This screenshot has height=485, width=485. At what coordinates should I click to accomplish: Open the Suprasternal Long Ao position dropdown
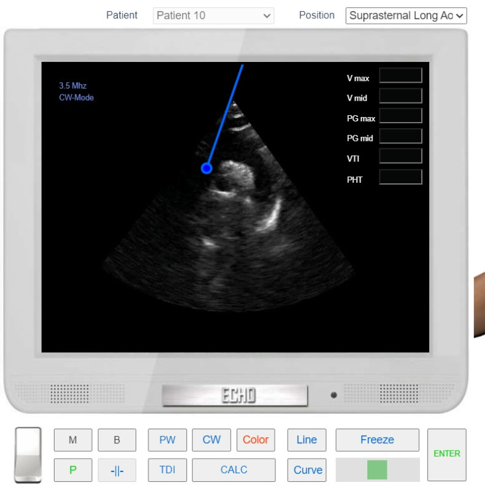coord(406,15)
